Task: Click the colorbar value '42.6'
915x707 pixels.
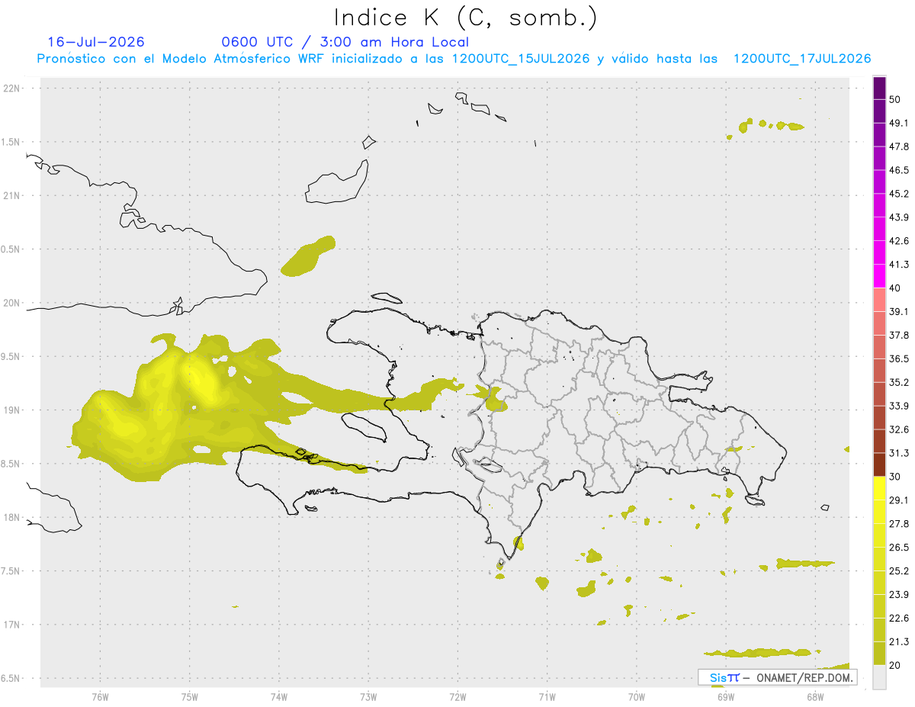Action: point(899,241)
